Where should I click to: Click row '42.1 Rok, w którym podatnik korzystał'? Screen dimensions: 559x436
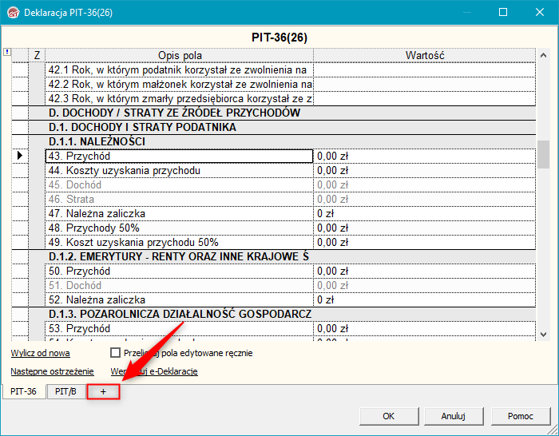coord(180,70)
